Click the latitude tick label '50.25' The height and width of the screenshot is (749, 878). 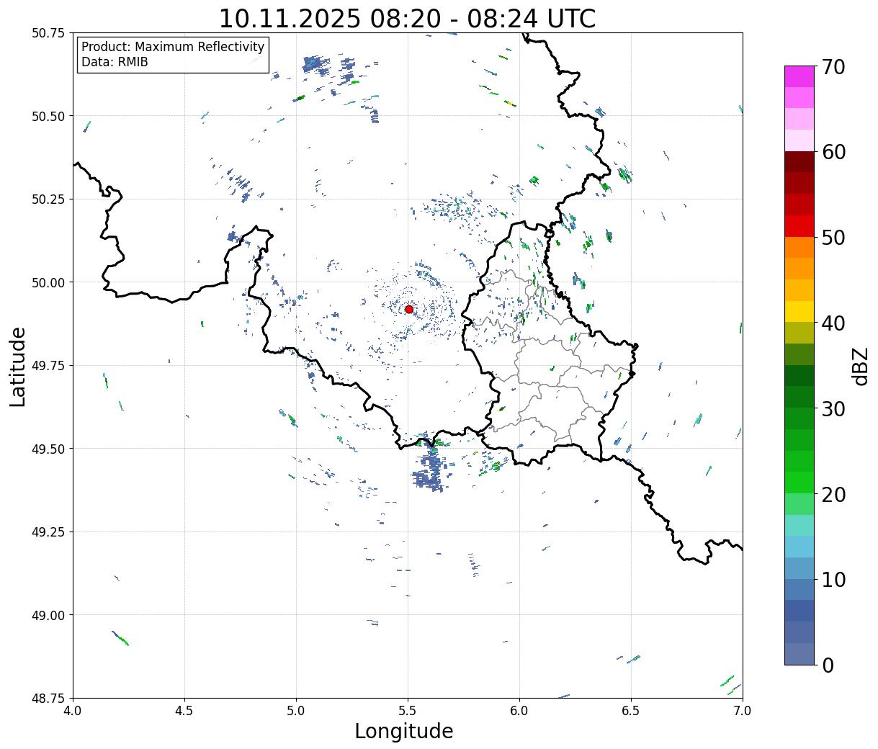click(49, 199)
